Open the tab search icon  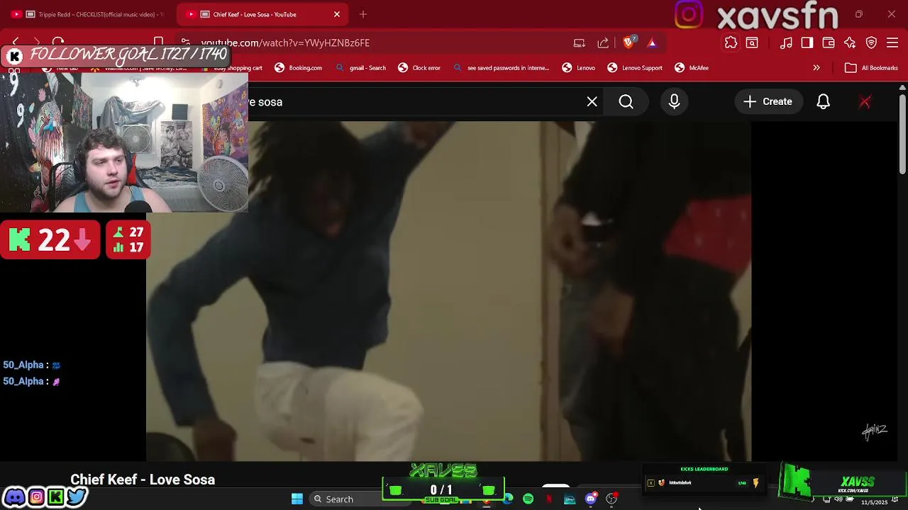[x=752, y=43]
